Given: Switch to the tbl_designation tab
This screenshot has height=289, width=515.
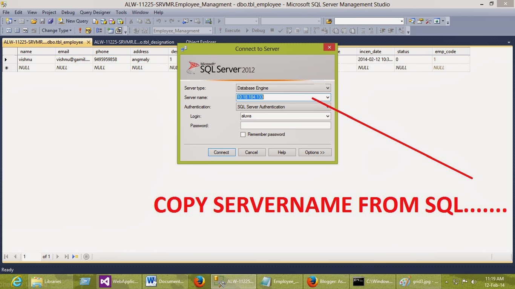Looking at the screenshot, I should click(134, 42).
